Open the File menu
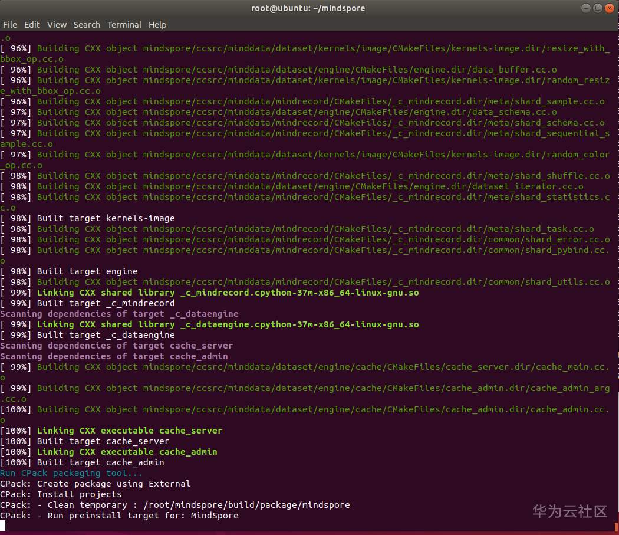The height and width of the screenshot is (535, 619). click(10, 25)
